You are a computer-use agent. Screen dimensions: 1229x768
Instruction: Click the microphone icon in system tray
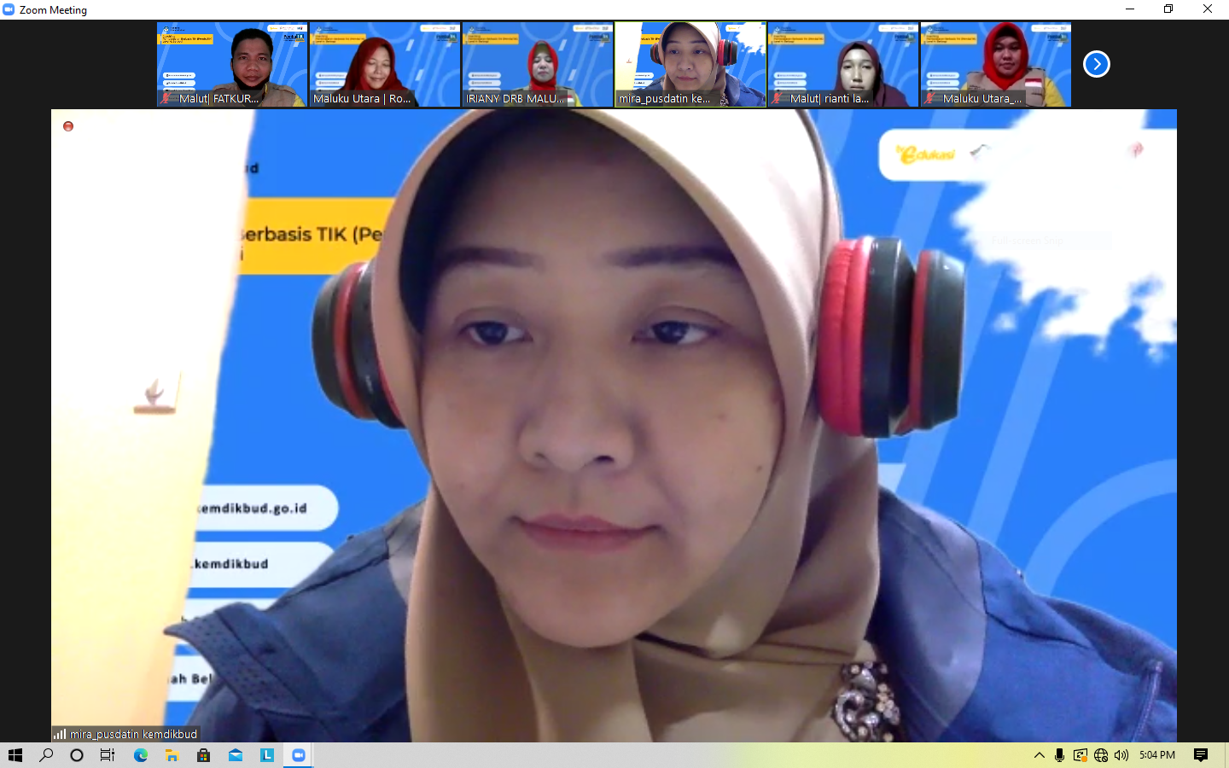pos(1059,755)
